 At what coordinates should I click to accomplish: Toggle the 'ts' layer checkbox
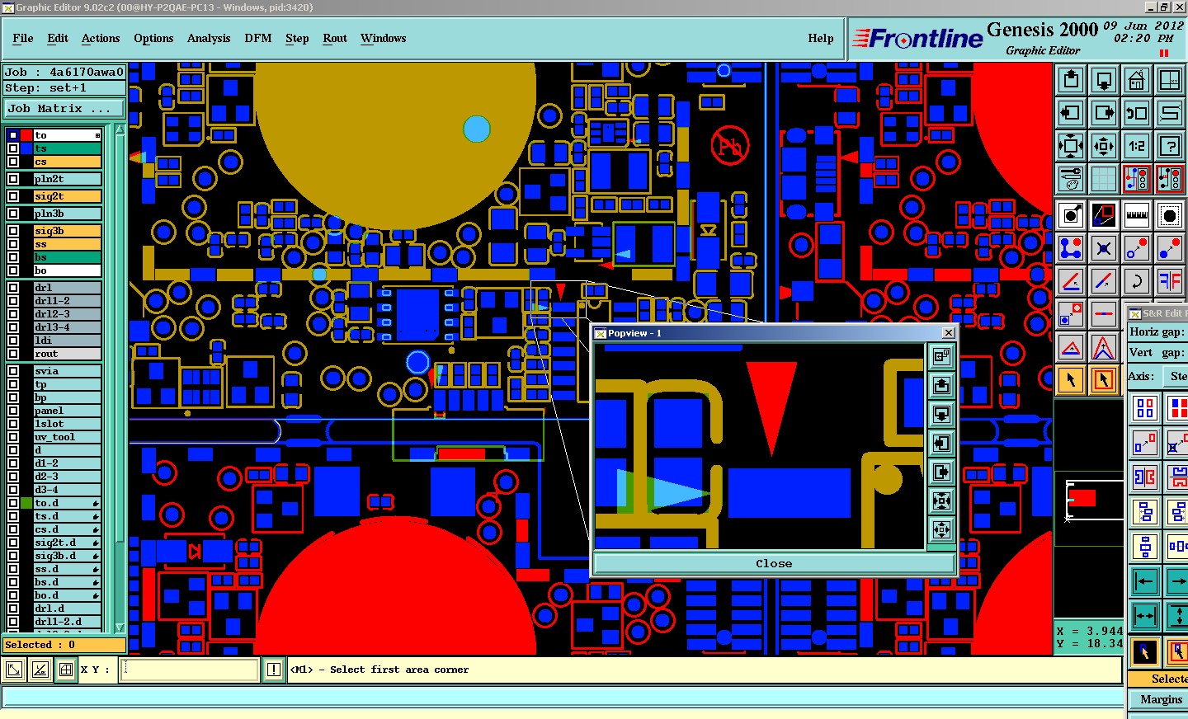(x=13, y=148)
